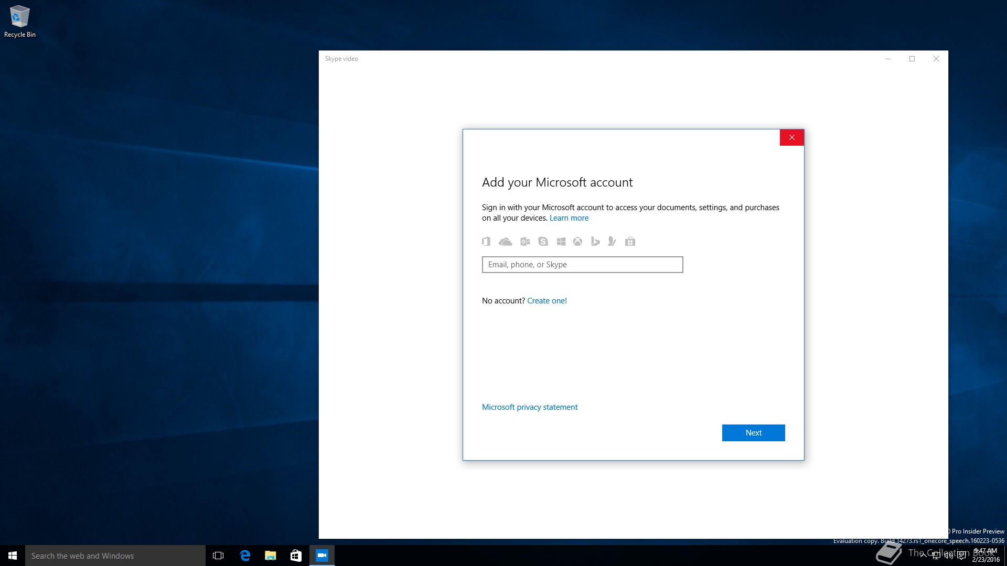Open the Microsoft privacy statement link

530,407
